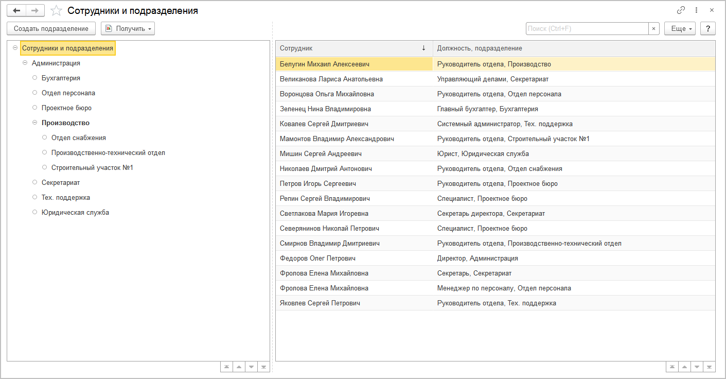
Task: Select employee Федоров Олег Петрович row
Action: (317, 259)
